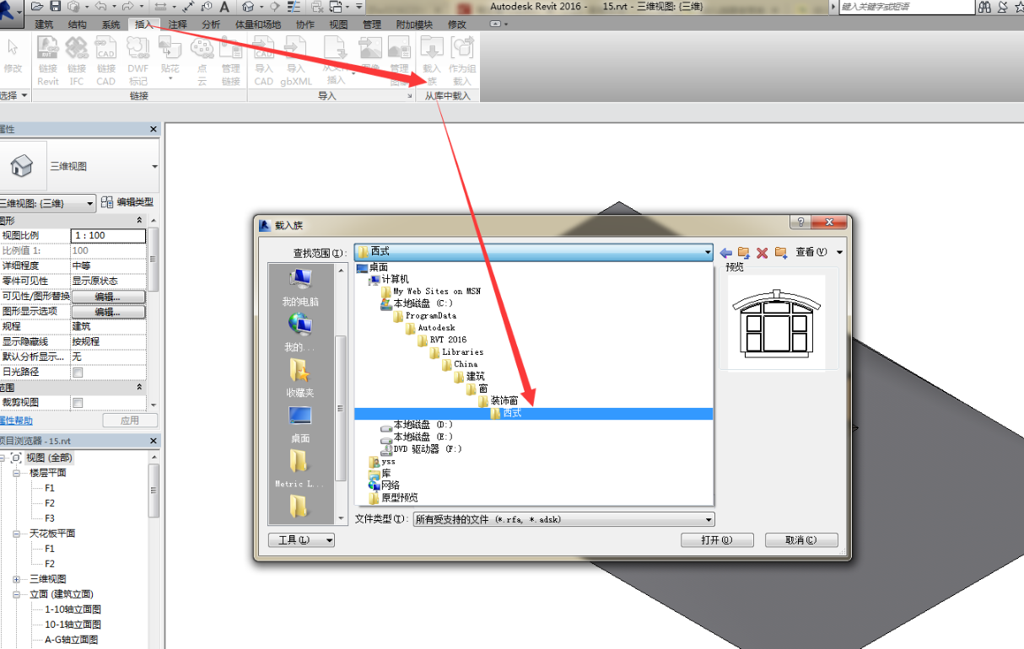Switch to the 体量和场地 ribbon tab
Image resolution: width=1024 pixels, height=649 pixels.
(x=257, y=24)
